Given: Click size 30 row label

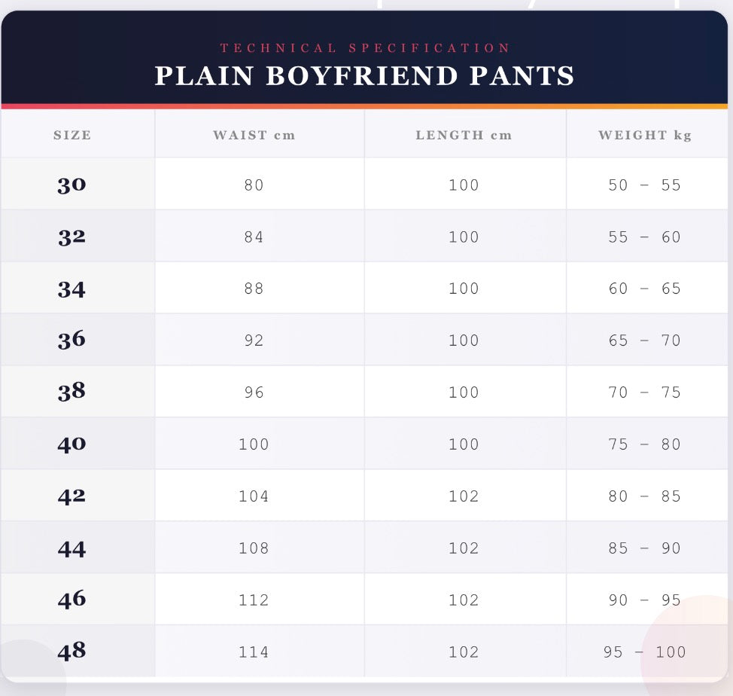Looking at the screenshot, I should 71,185.
